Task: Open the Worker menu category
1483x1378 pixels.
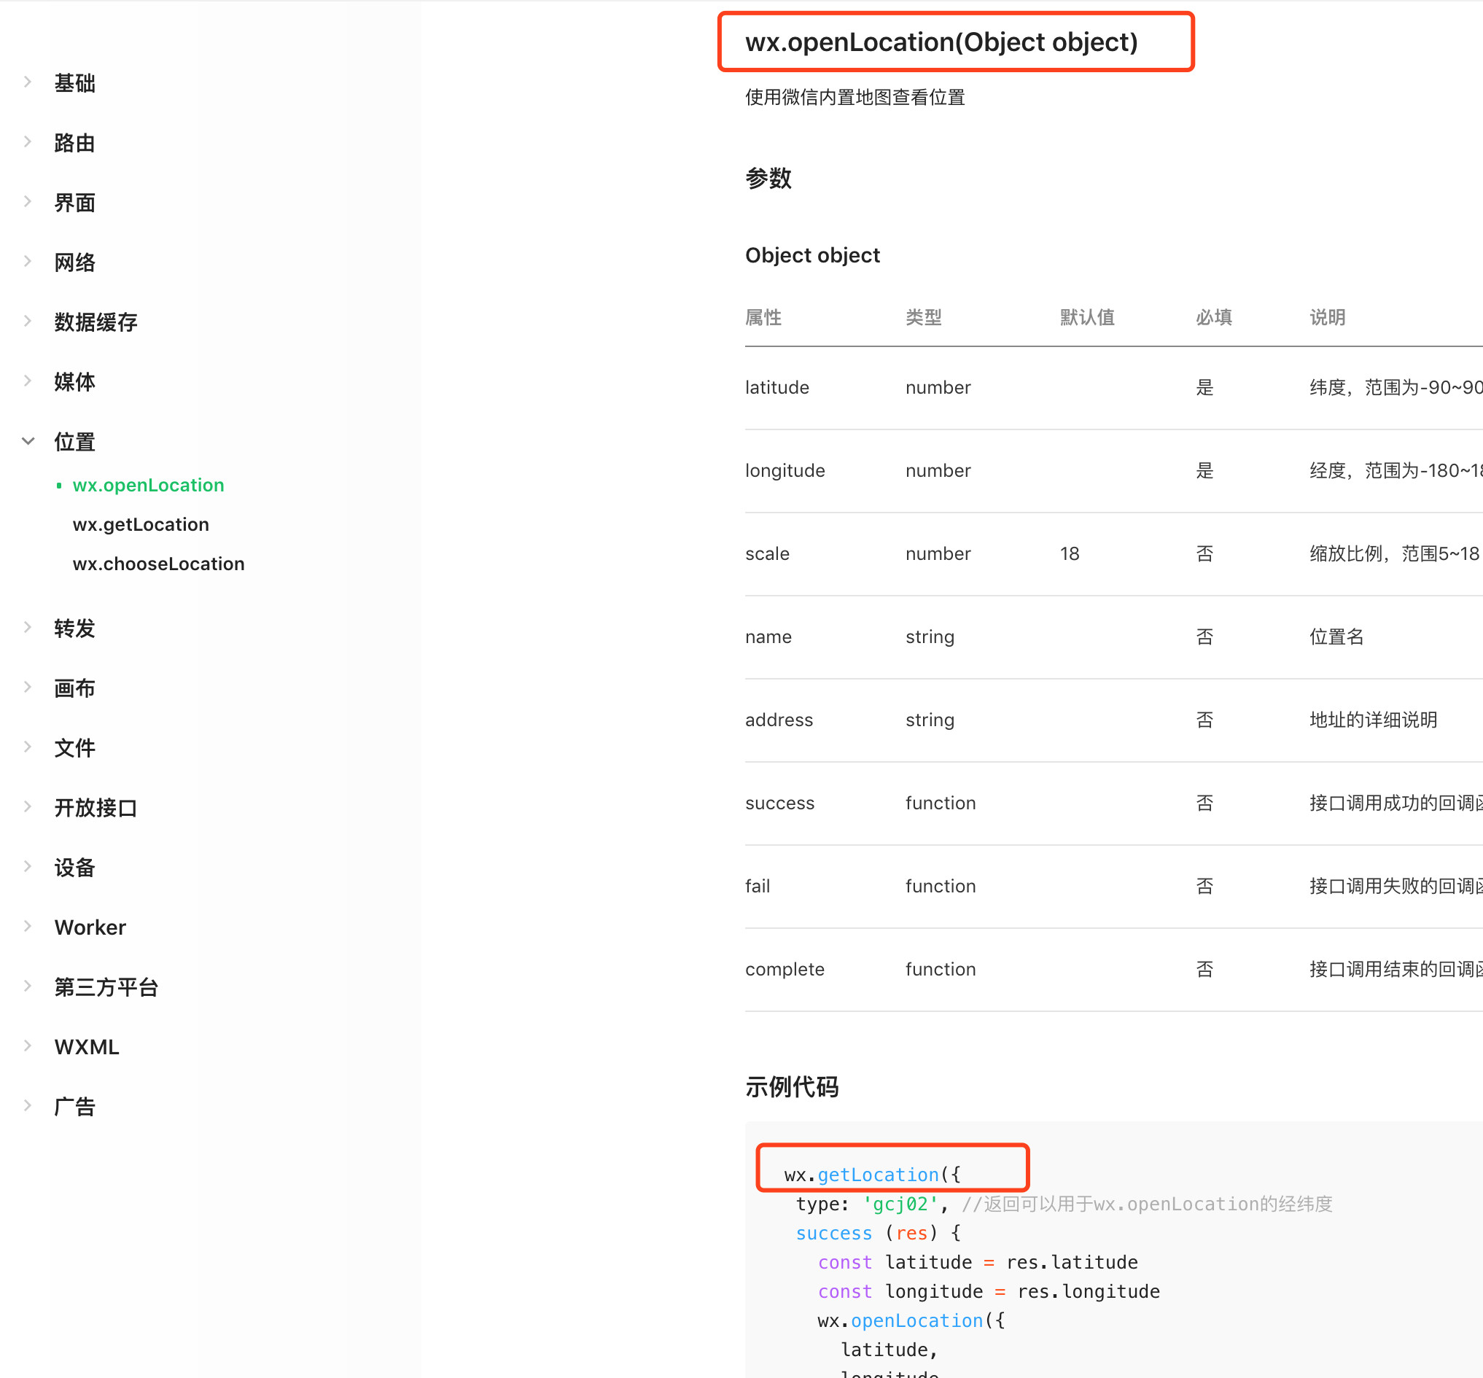Action: click(90, 927)
